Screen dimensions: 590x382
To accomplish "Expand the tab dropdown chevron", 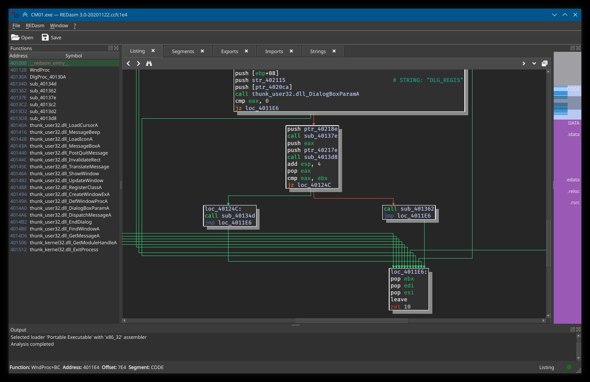I will coord(534,63).
